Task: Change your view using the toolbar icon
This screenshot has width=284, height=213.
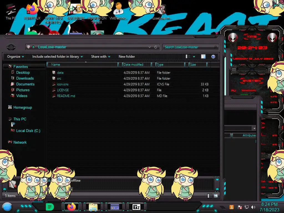Action: coord(188,57)
